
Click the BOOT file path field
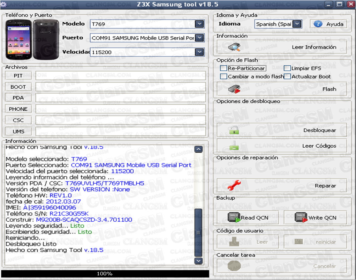(121, 87)
